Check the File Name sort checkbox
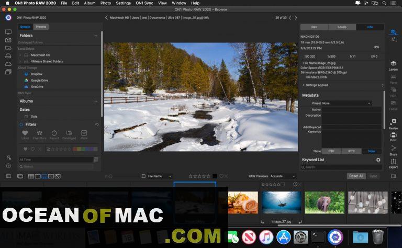 [x=143, y=176]
